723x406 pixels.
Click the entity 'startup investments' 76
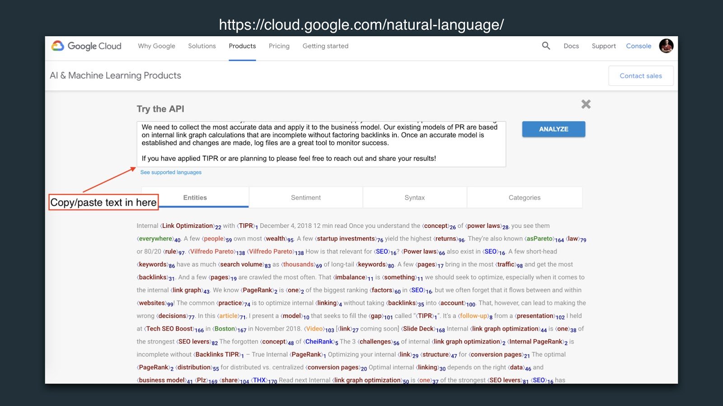pos(349,239)
